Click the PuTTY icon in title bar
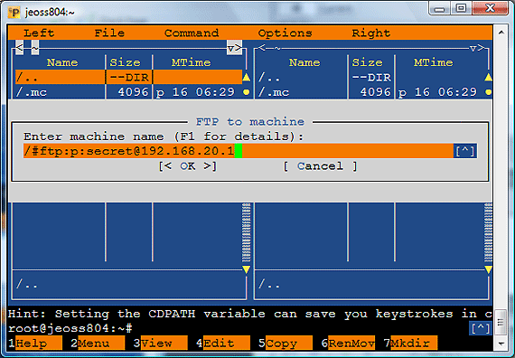Image resolution: width=515 pixels, height=358 pixels. 14,13
